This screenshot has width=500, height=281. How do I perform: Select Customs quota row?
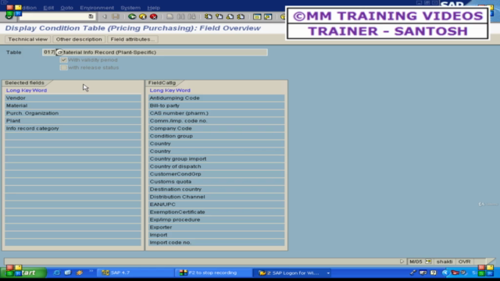coord(216,182)
